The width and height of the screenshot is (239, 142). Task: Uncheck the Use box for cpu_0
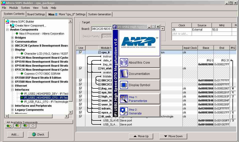point(81,52)
